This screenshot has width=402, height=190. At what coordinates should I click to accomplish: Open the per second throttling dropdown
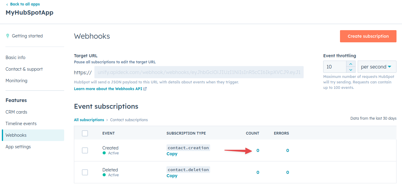coord(377,67)
